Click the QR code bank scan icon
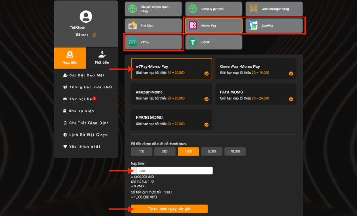 (253, 8)
